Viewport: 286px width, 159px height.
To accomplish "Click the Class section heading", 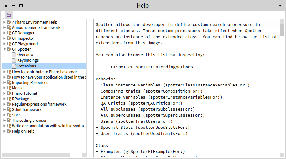I will coord(102,146).
